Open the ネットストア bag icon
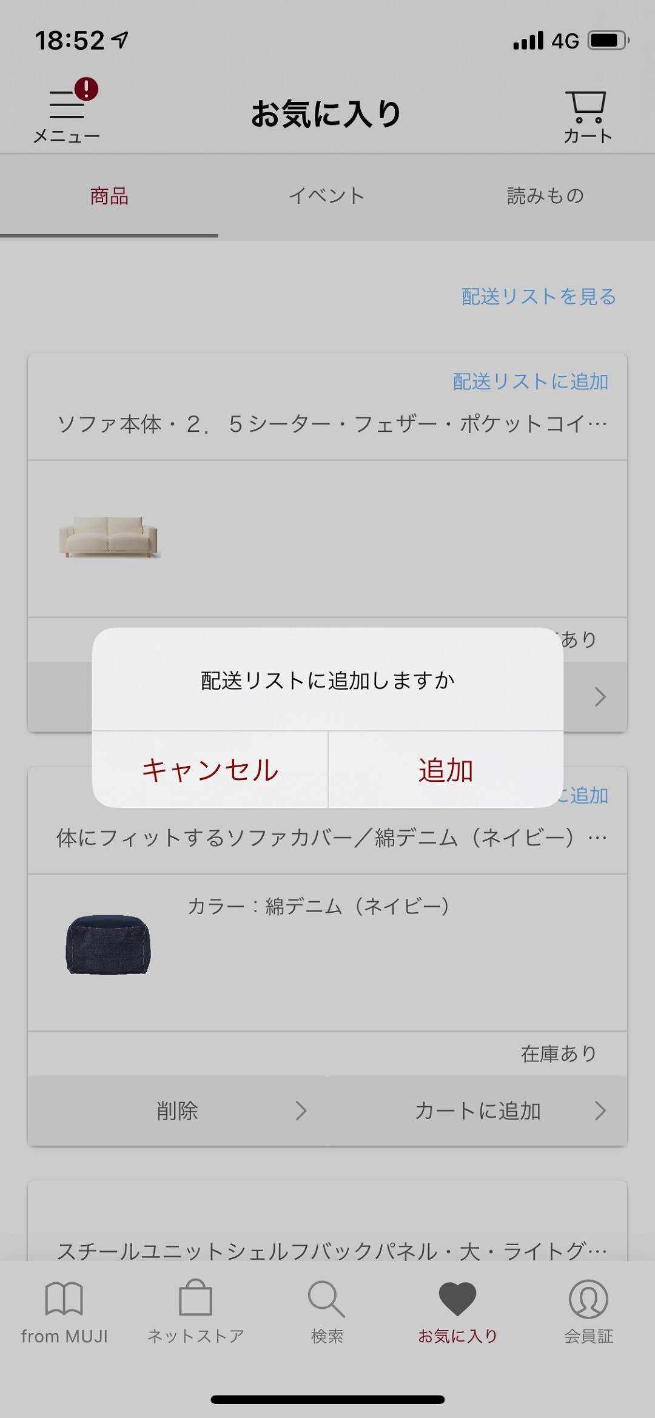Screen dimensions: 655x1418 click(195, 1298)
